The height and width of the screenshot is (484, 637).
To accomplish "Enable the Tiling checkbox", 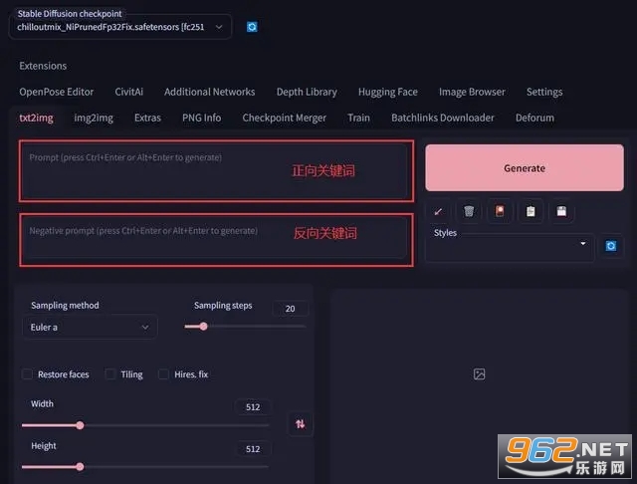I will point(110,374).
